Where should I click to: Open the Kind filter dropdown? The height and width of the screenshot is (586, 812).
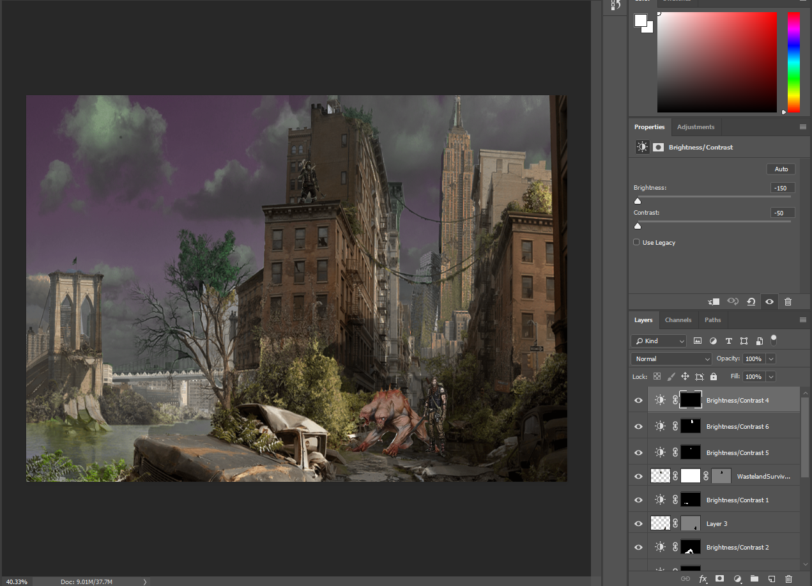tap(658, 341)
